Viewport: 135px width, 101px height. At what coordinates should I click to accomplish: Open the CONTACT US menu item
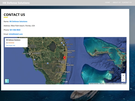pos(127,2)
